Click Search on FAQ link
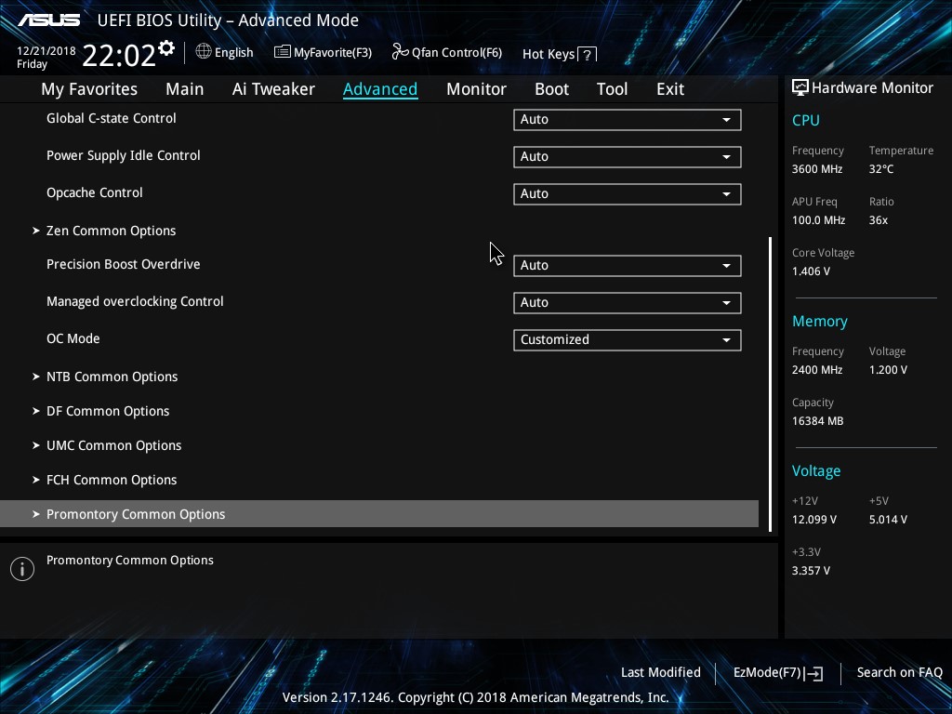The width and height of the screenshot is (952, 714). click(899, 673)
